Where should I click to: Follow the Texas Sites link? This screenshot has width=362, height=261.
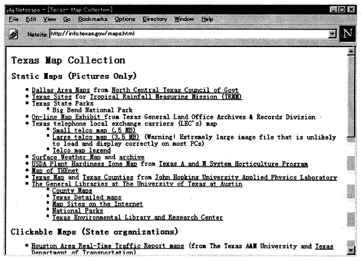(x=52, y=96)
